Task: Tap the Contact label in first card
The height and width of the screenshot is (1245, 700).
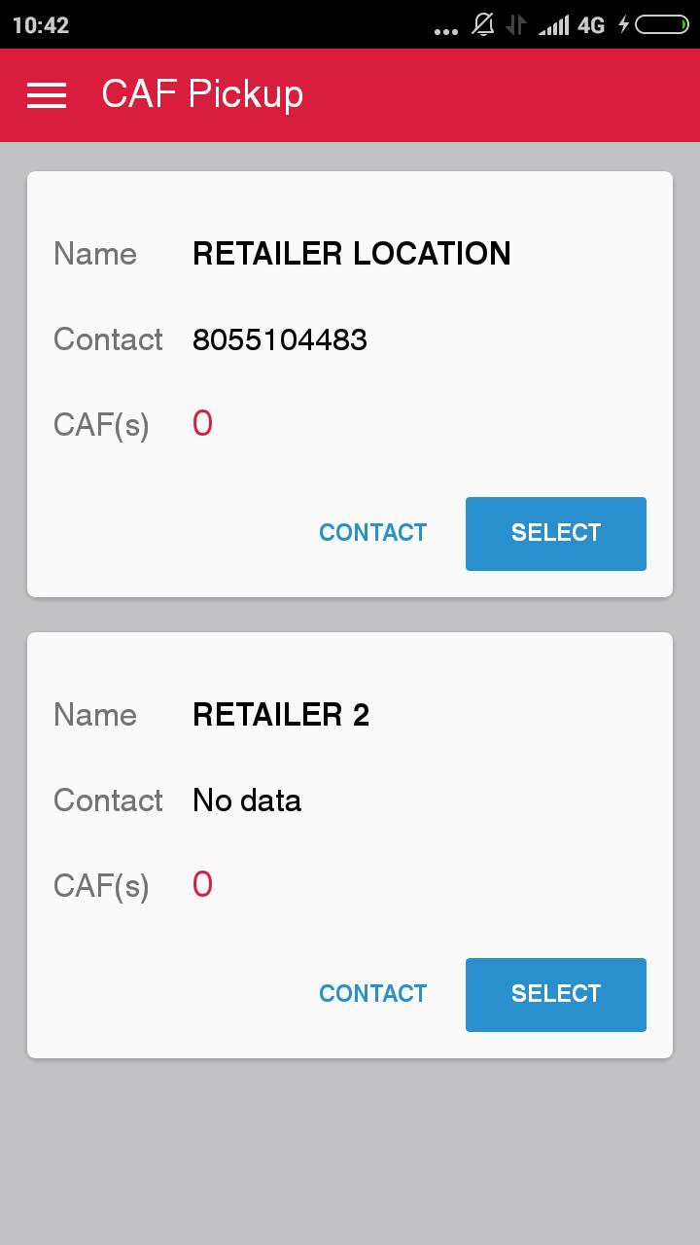Action: tap(108, 339)
